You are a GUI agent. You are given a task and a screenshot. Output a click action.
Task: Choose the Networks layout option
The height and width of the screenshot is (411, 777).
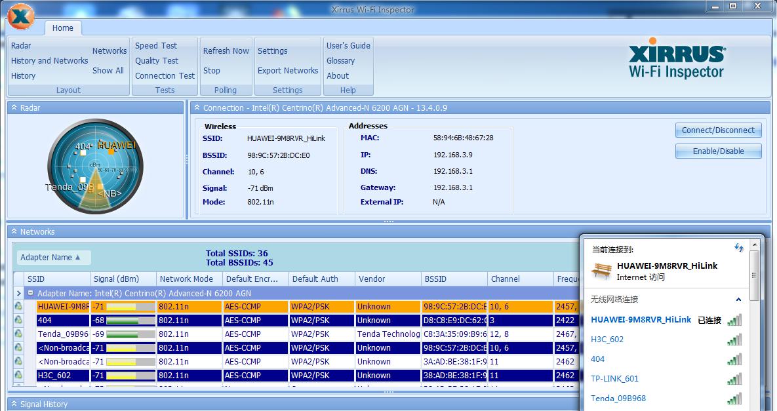110,51
